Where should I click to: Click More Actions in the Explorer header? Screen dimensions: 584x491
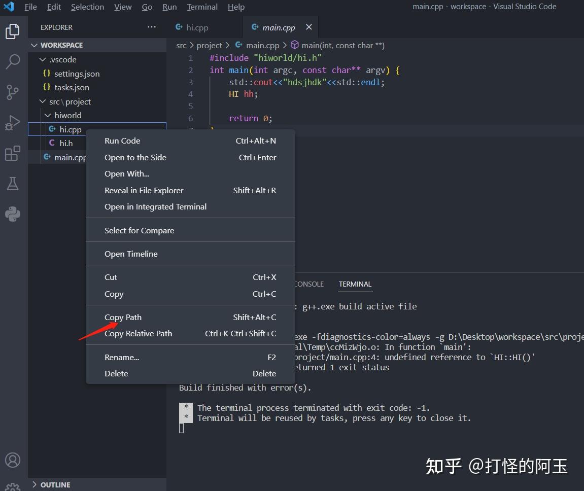coord(151,27)
